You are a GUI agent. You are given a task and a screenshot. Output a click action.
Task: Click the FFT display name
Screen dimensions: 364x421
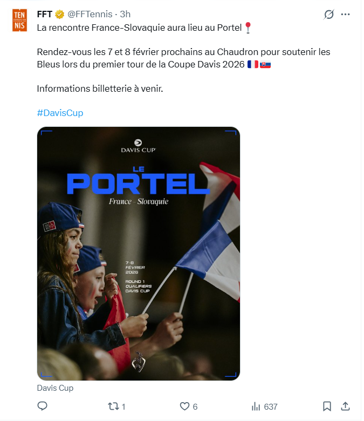[44, 14]
